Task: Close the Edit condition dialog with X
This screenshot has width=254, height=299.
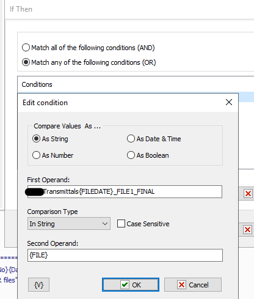Action: tap(229, 102)
